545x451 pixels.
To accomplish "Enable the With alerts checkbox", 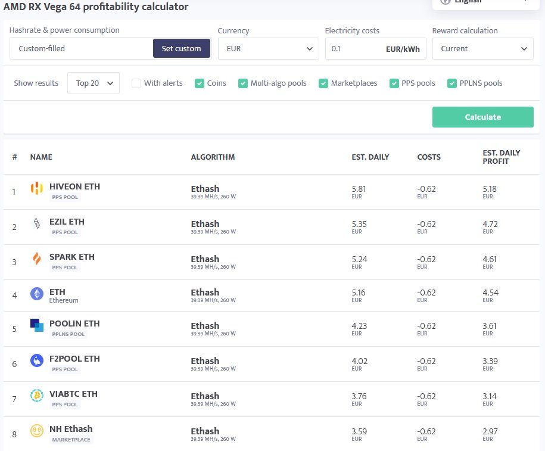I will [x=136, y=83].
